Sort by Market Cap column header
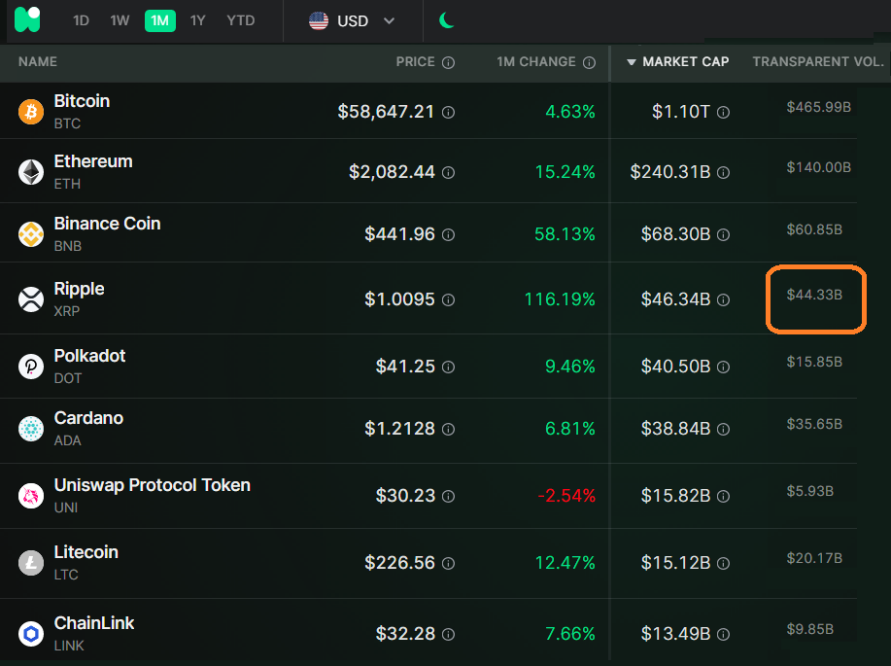The image size is (891, 666). (x=684, y=62)
